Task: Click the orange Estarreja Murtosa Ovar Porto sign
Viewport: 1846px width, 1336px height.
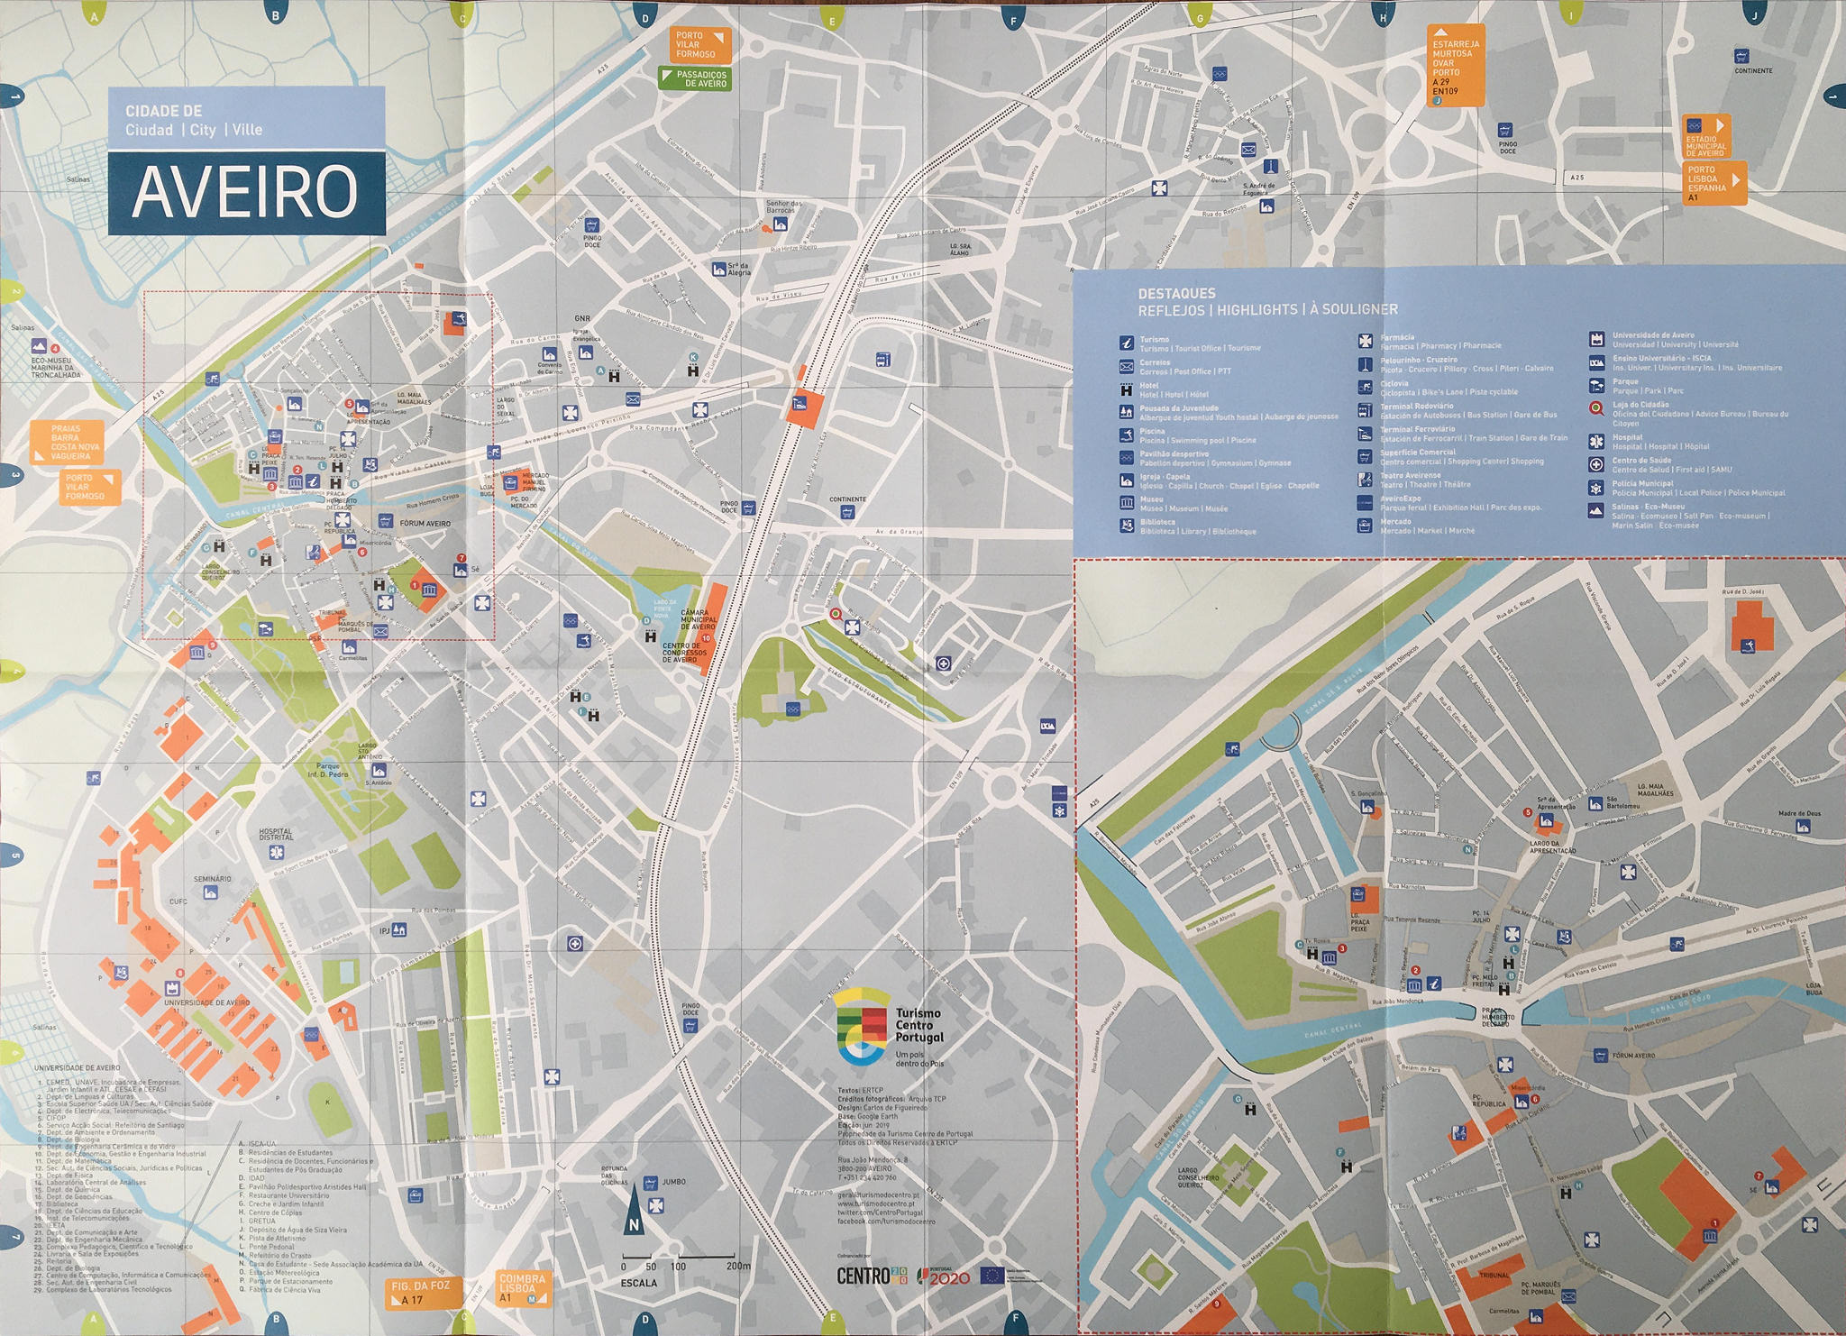Action: tap(1455, 66)
